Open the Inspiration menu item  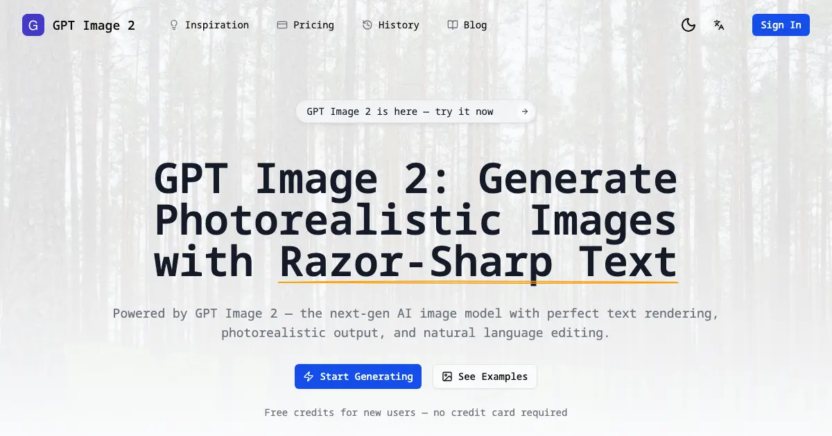(209, 25)
